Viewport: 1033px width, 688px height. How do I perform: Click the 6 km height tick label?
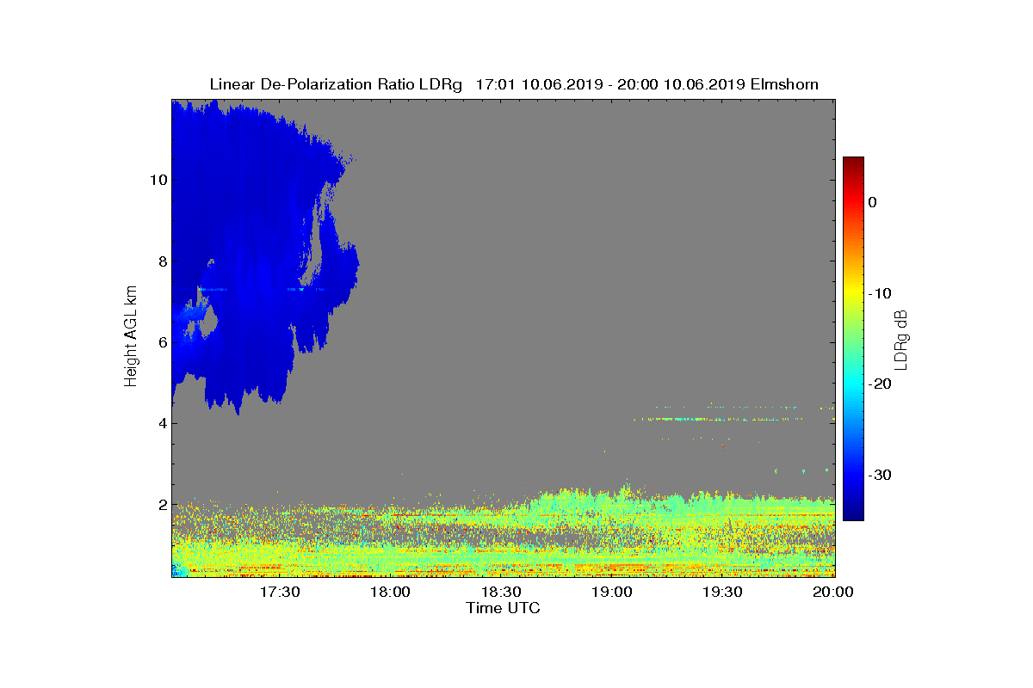(x=160, y=342)
